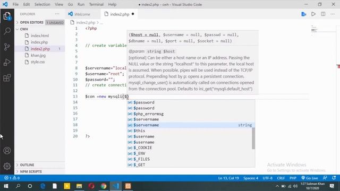The image size is (340, 191).
Task: Open the Accounts menu icon
Action: point(7,151)
